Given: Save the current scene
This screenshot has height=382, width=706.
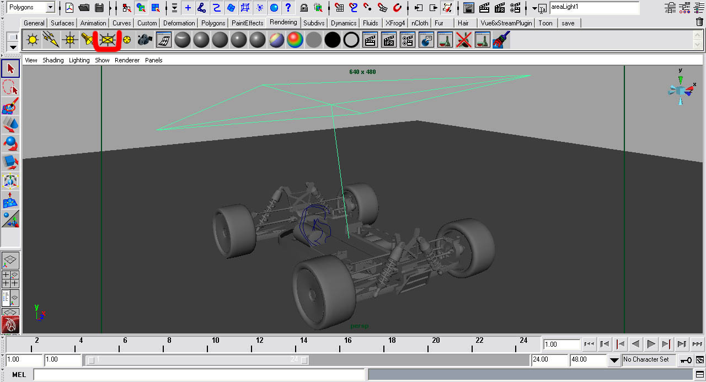Looking at the screenshot, I should [99, 8].
